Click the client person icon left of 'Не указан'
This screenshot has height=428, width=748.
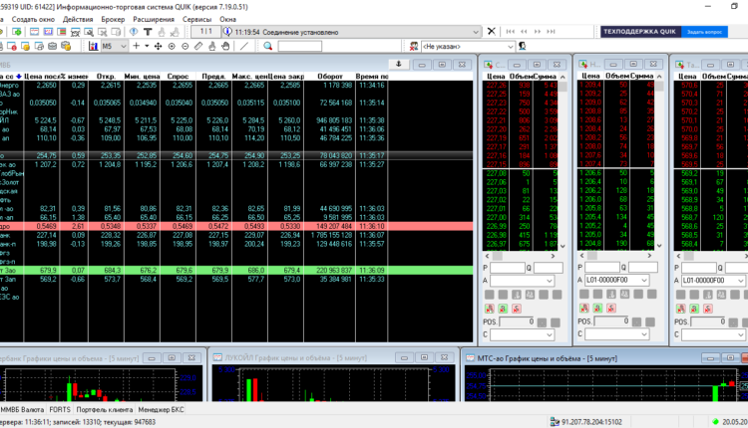click(414, 46)
